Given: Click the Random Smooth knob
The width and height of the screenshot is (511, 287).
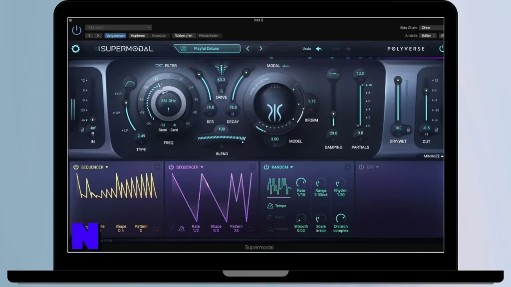Looking at the screenshot, I should 301,218.
